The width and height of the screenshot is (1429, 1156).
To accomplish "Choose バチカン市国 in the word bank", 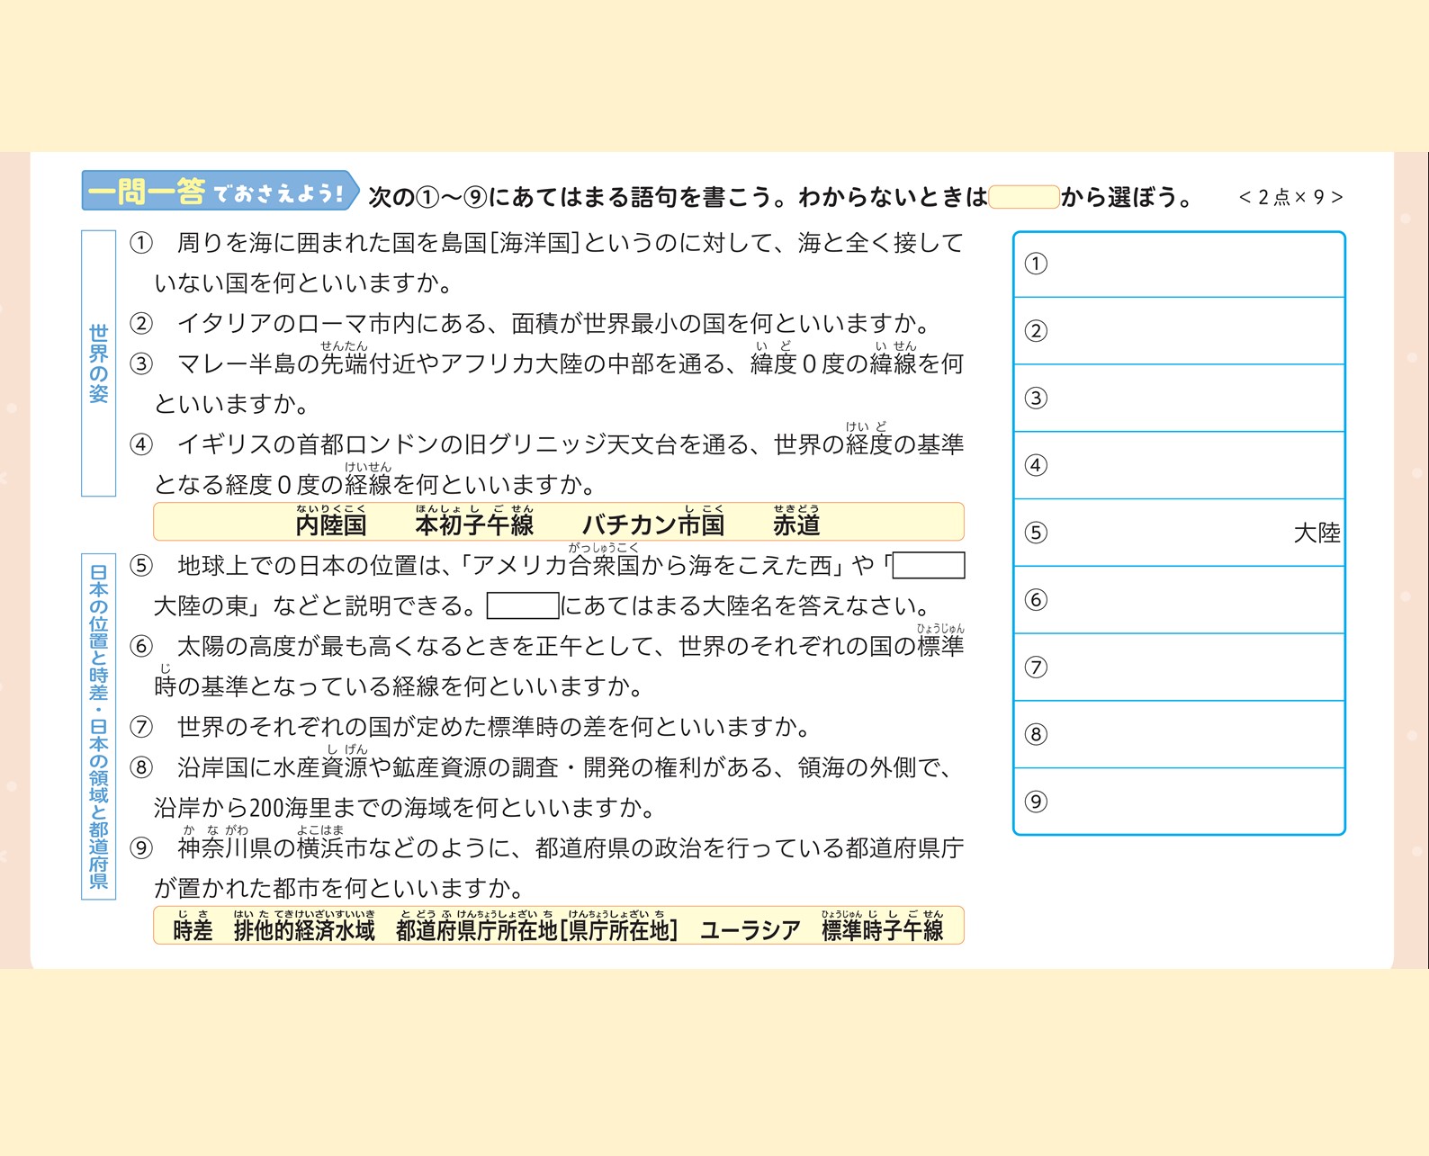I will pos(652,524).
